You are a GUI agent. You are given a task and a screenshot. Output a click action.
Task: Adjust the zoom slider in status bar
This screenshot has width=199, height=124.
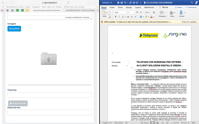[180, 123]
